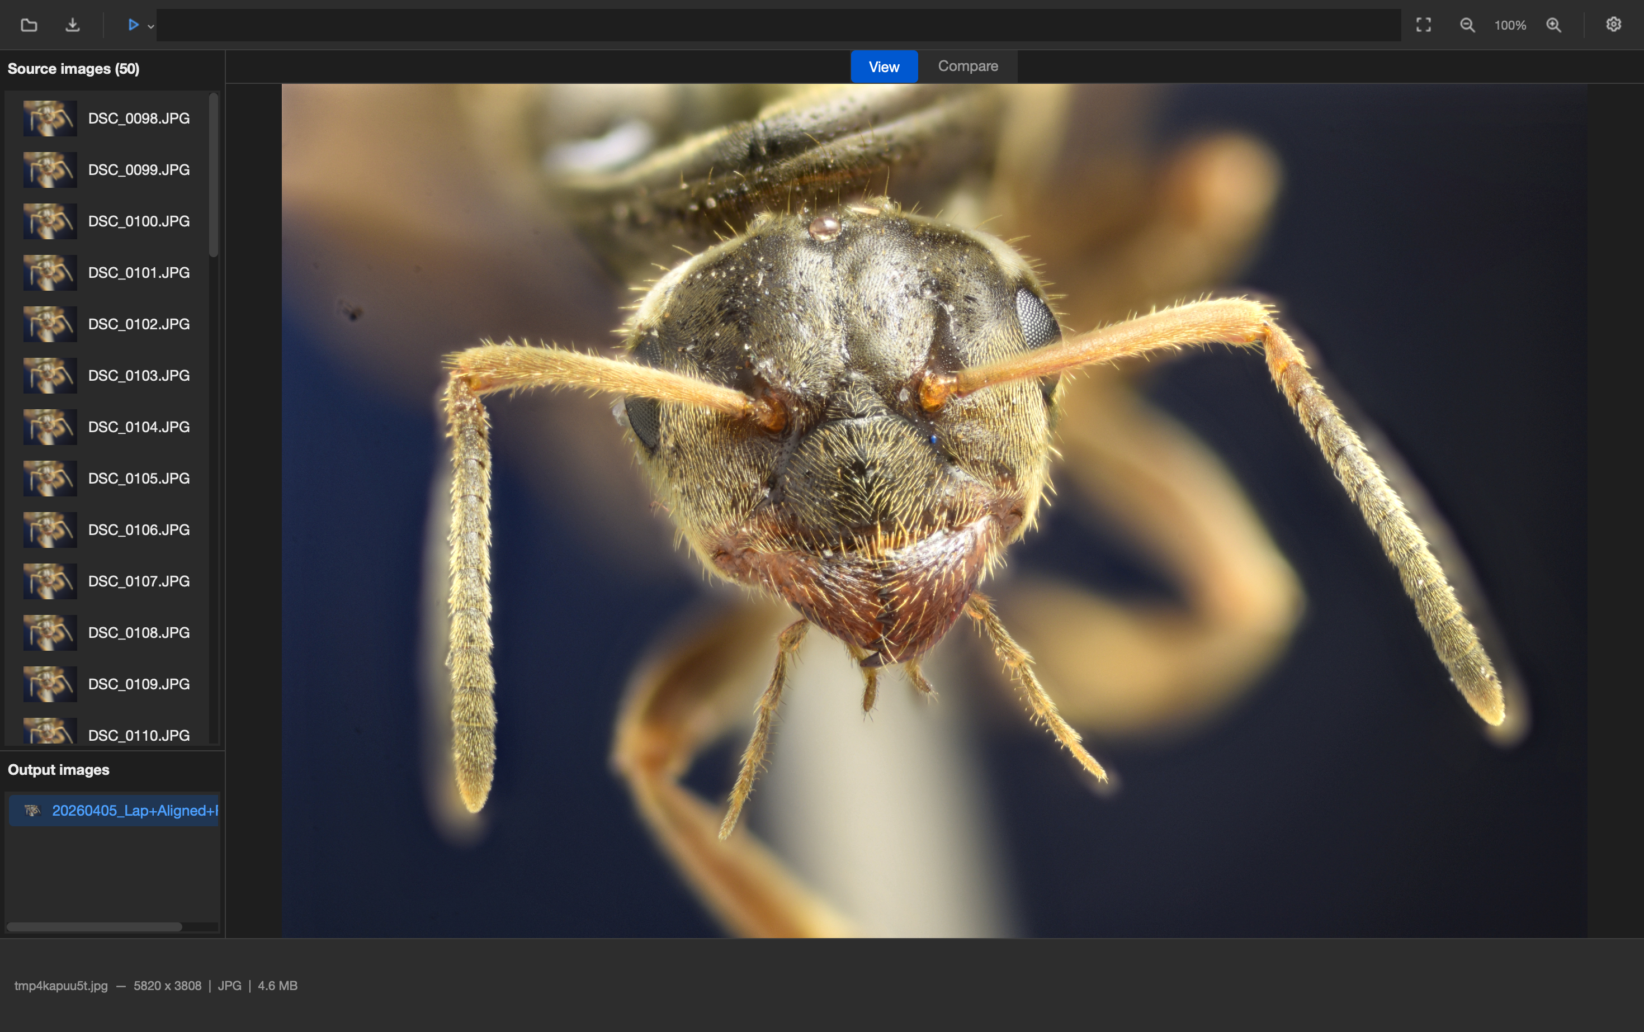The image size is (1644, 1032).
Task: Select source image DSC_0101.JPG
Action: [107, 272]
